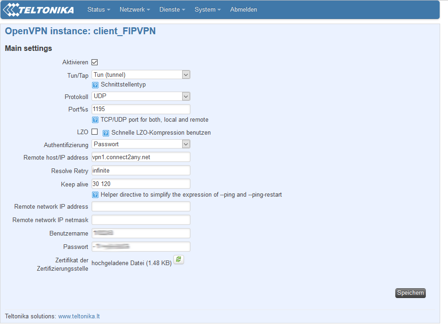Viewport: 448px width, 335px height.
Task: Click help icon next to Schnittstellentyp
Action: [95, 85]
